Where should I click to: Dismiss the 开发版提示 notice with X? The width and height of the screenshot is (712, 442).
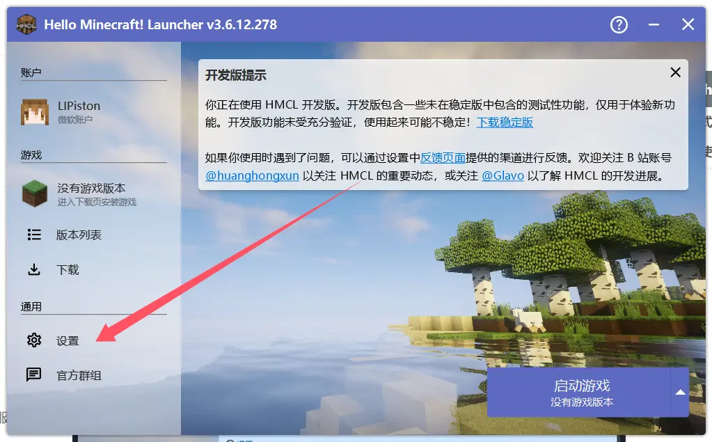coord(674,72)
